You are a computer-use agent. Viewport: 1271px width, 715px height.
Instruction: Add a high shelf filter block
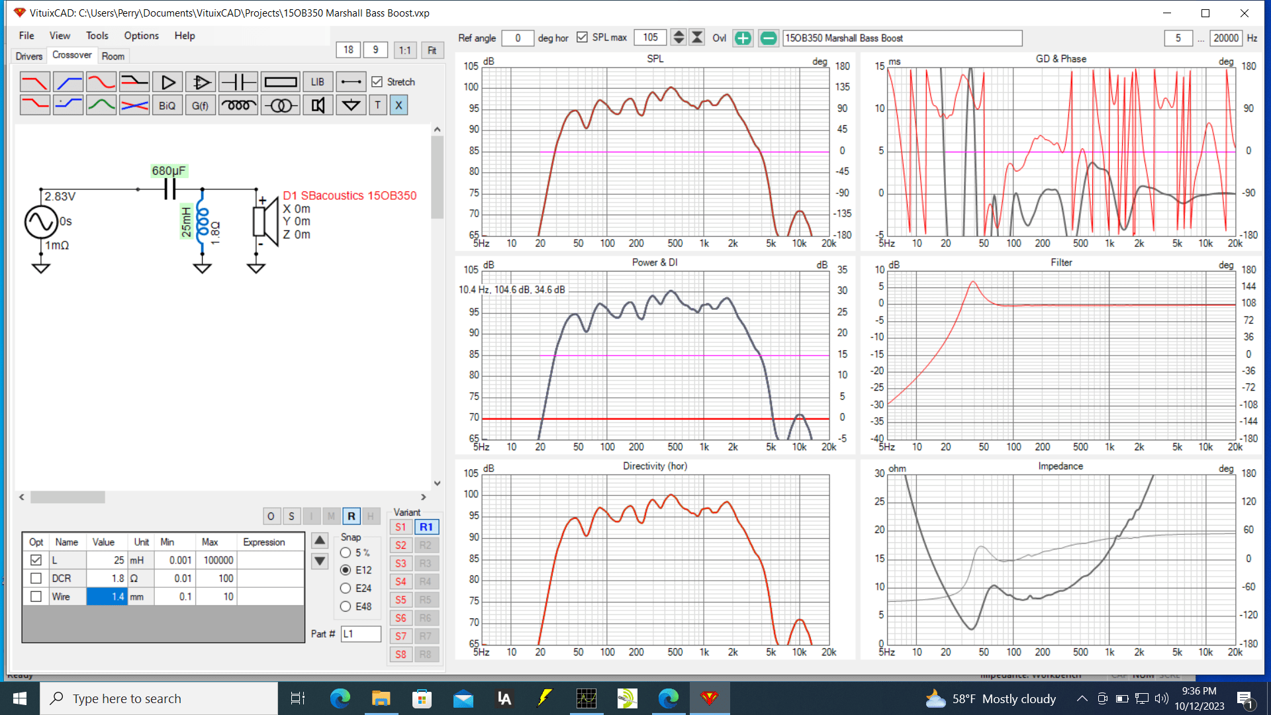[x=68, y=105]
